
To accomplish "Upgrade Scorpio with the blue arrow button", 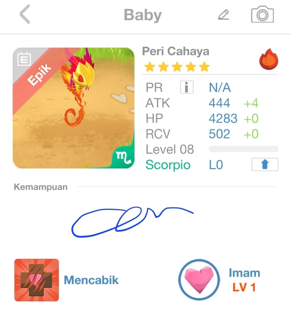I will (x=265, y=164).
